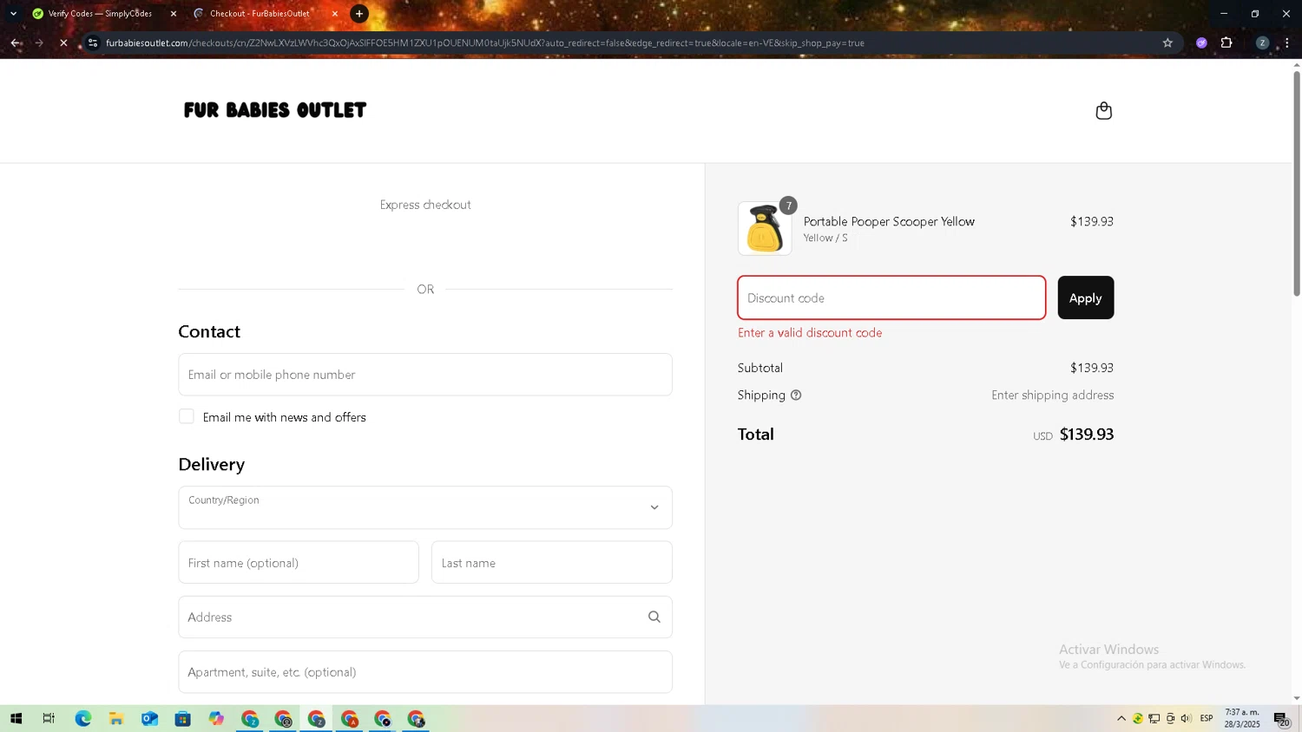
Task: Click the Address input field
Action: pyautogui.click(x=425, y=617)
